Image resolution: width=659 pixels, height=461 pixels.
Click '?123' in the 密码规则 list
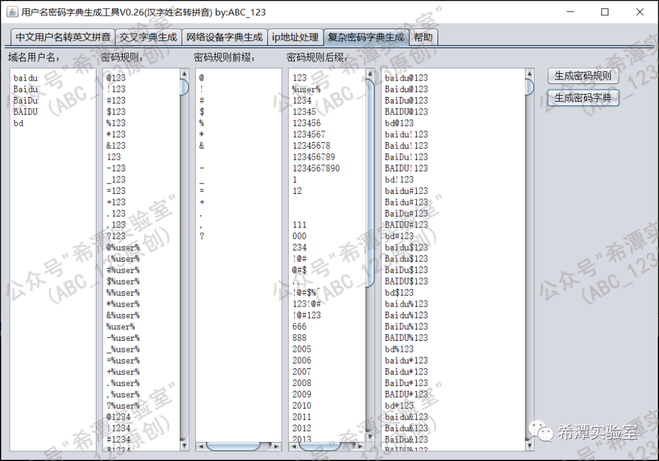116,237
